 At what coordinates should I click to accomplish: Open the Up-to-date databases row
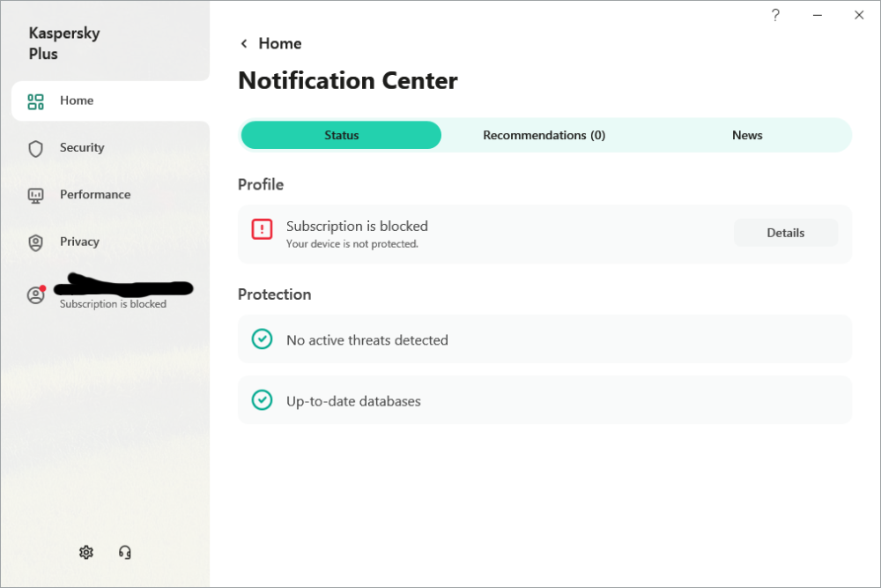544,400
